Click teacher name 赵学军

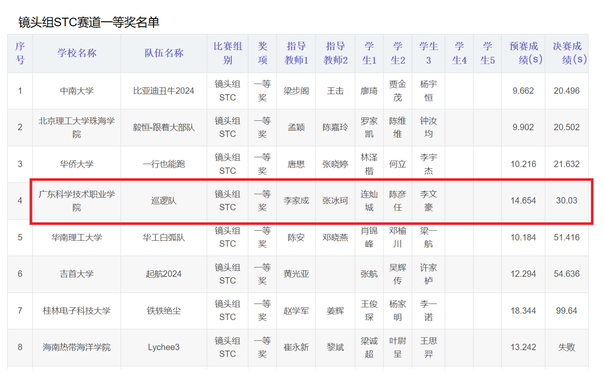(x=297, y=311)
